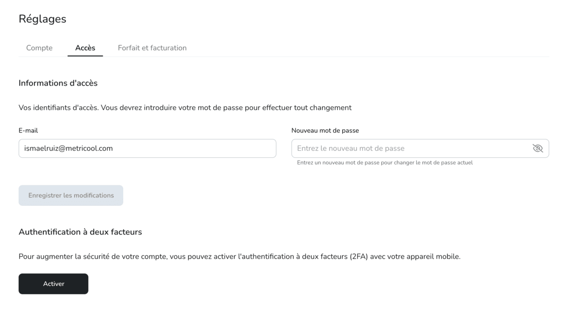Viewport: 573px width, 325px height.
Task: Enable 2FA by clicking Activer
Action: point(53,284)
